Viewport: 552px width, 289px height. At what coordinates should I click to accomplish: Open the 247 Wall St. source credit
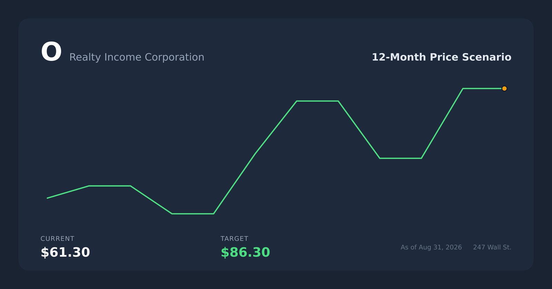[x=492, y=247]
